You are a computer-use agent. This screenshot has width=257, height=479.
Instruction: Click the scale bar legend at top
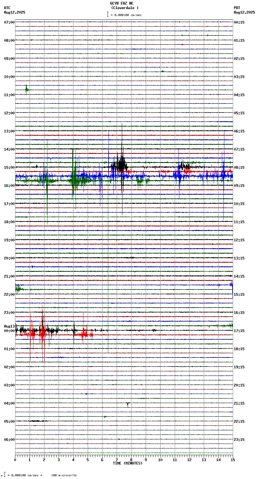(x=124, y=15)
